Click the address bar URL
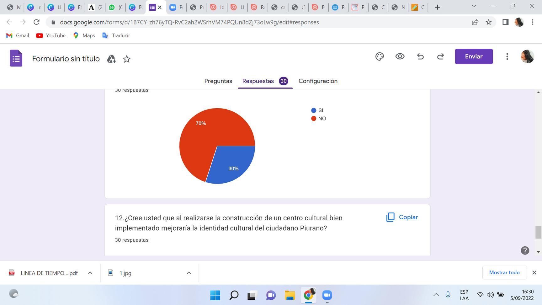This screenshot has width=542, height=305. [x=189, y=22]
